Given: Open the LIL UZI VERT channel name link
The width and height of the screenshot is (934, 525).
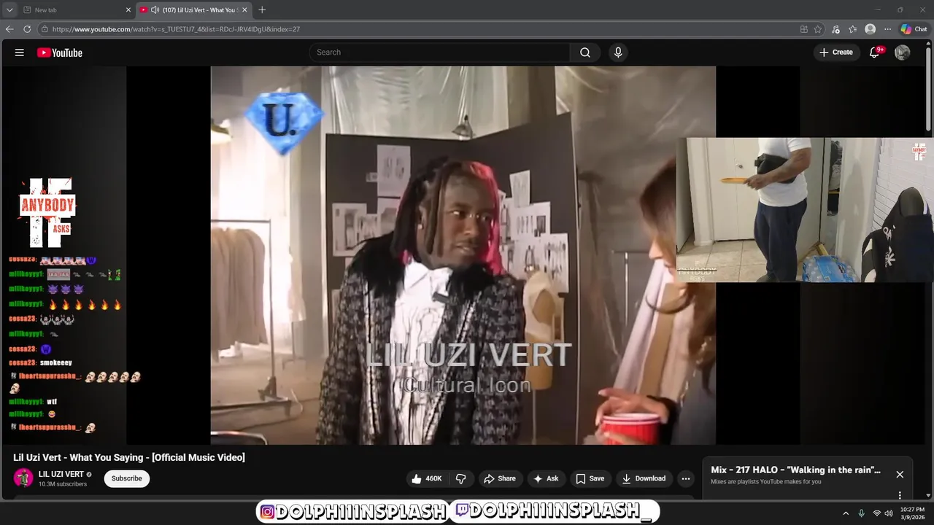Looking at the screenshot, I should (61, 474).
